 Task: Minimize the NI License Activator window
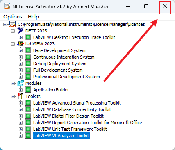(x=128, y=6)
